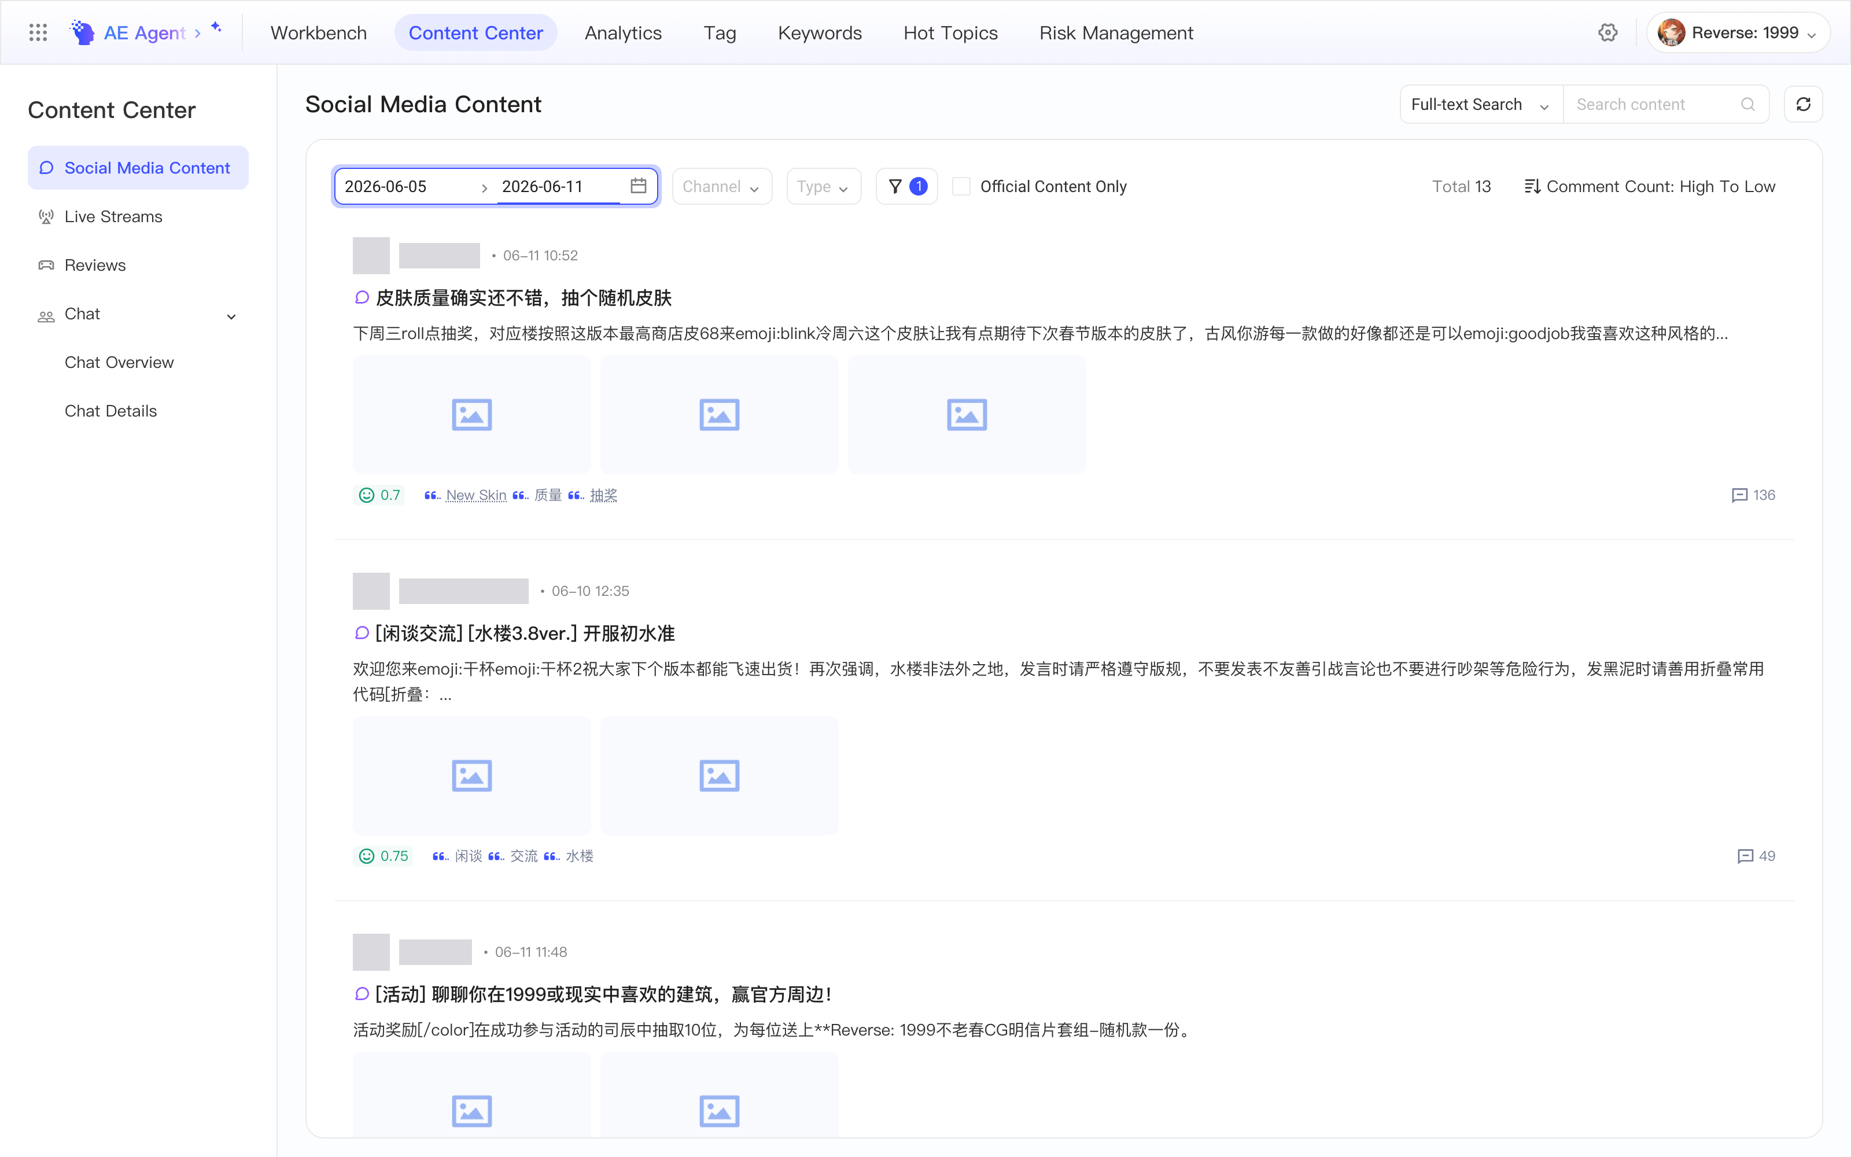Open first image thumbnail of 06-11 10:52 post

(471, 414)
